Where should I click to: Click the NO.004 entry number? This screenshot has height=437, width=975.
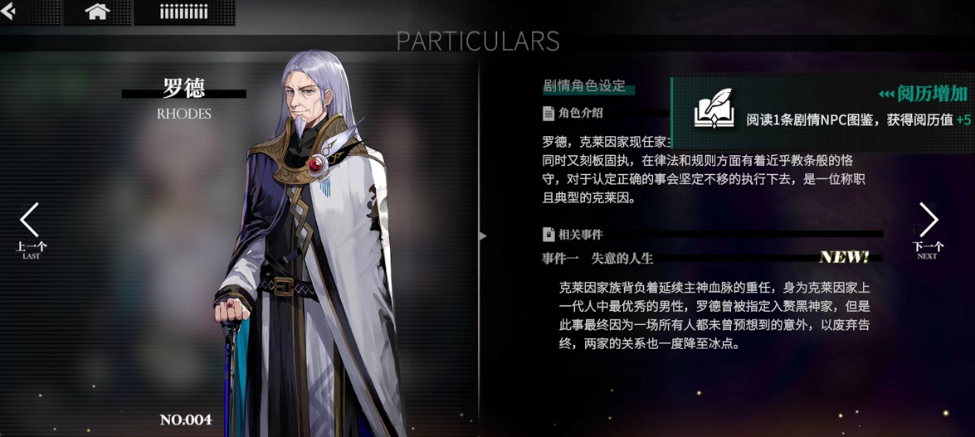pos(186,420)
